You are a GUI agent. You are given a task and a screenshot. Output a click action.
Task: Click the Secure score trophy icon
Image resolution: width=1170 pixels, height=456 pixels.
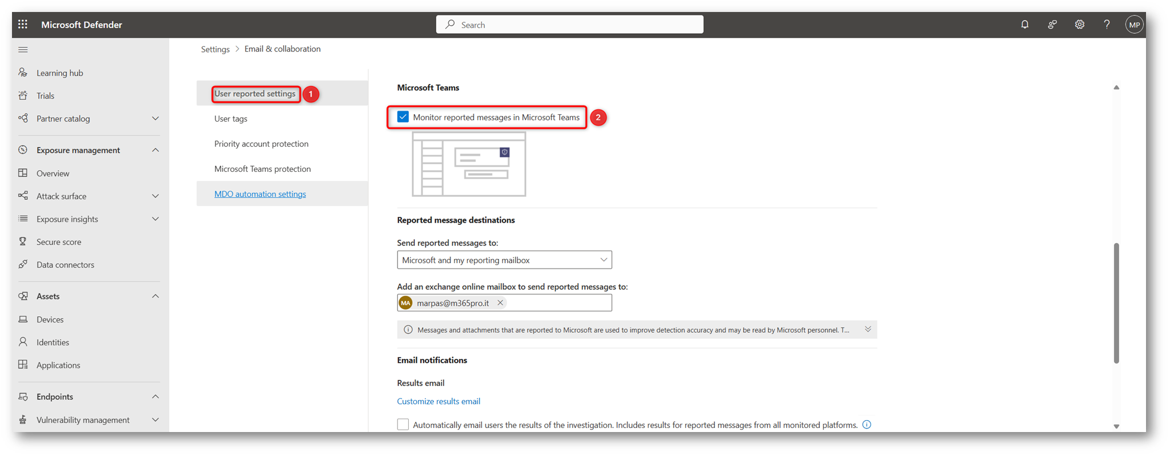pos(23,241)
